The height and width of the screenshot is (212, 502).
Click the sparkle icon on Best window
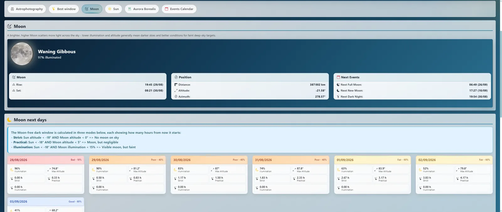pyautogui.click(x=54, y=9)
